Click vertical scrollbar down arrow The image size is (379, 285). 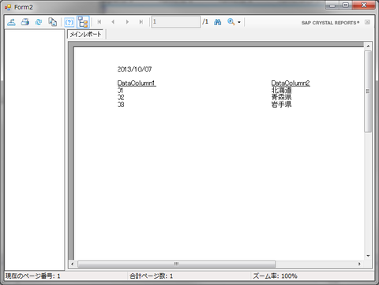368,256
